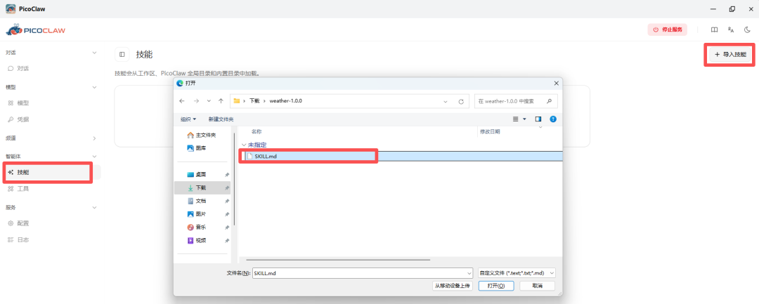Viewport: 759px width, 304px height.
Task: Click 新建文件夹 new folder button
Action: click(221, 119)
